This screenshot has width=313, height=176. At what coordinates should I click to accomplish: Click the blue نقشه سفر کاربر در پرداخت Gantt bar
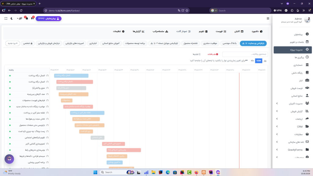coord(87,113)
